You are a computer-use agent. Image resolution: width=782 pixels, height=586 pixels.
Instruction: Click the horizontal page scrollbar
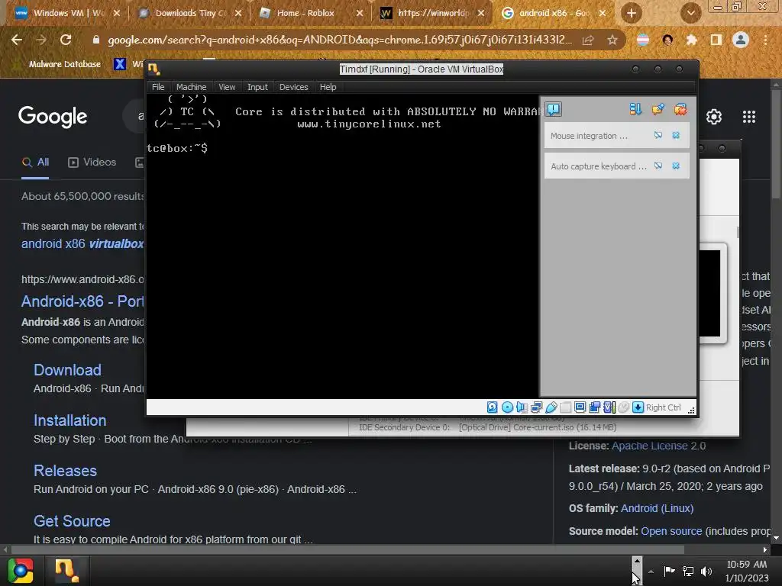(x=347, y=549)
